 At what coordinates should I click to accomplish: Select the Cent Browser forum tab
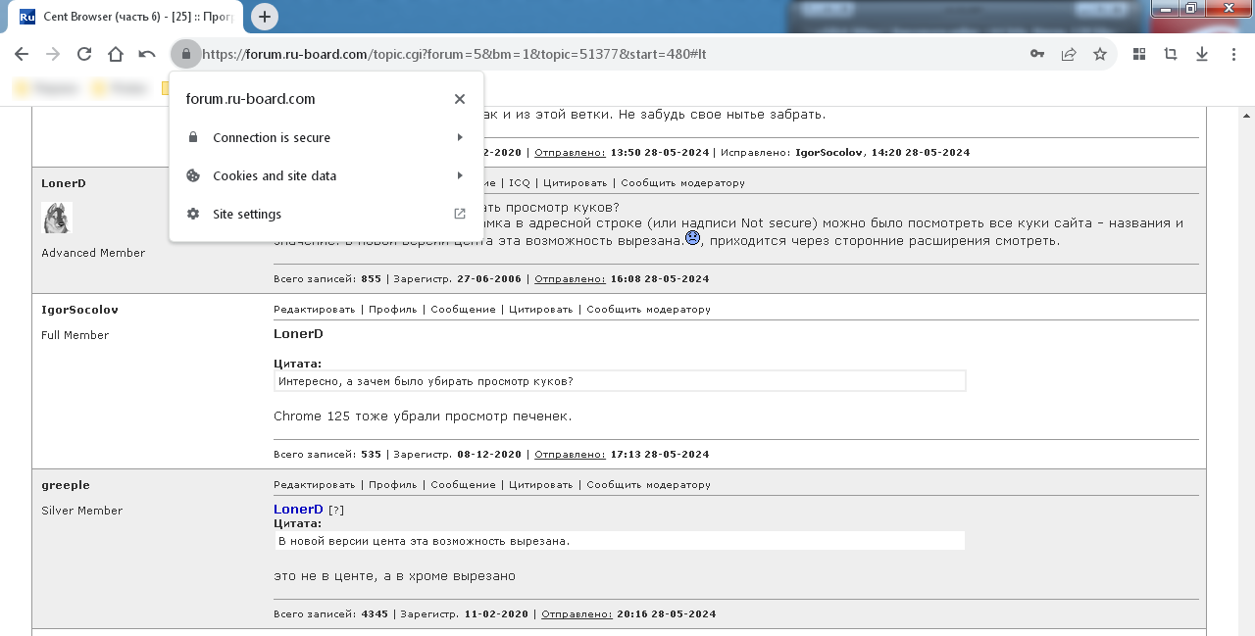[x=124, y=17]
